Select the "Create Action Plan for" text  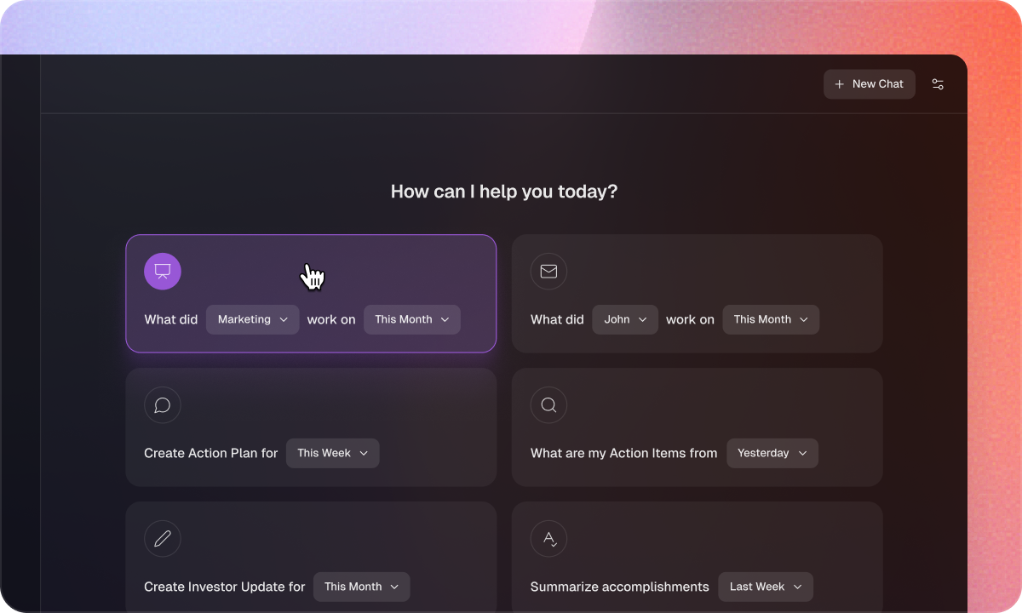click(211, 453)
